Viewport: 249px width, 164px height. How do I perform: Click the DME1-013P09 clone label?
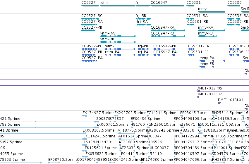pos(209,88)
